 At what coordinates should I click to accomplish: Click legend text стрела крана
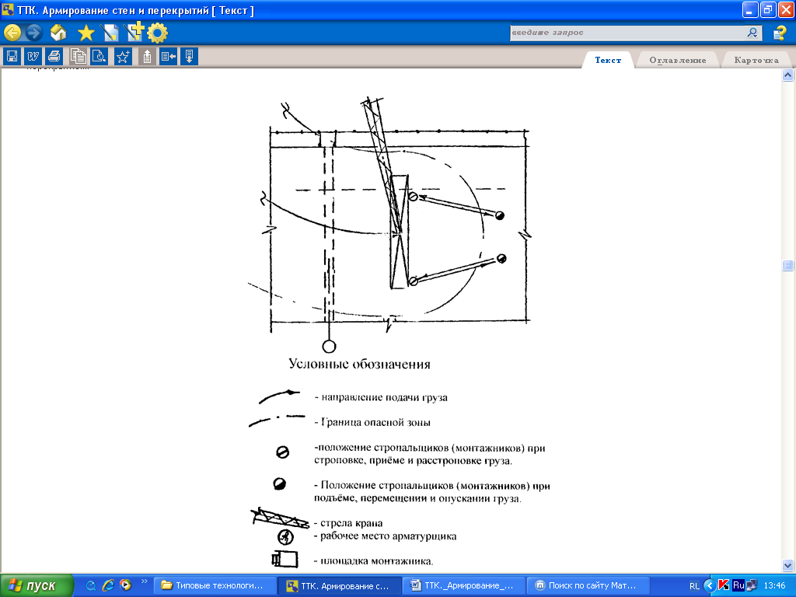[x=351, y=523]
